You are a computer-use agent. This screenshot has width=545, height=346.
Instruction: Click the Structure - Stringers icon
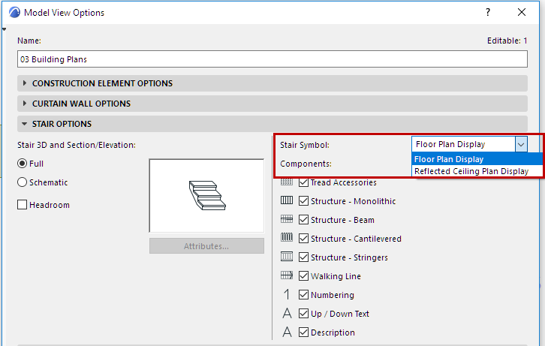click(x=287, y=257)
